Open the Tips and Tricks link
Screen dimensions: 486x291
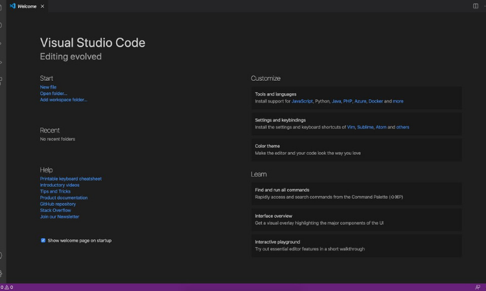[x=55, y=191]
